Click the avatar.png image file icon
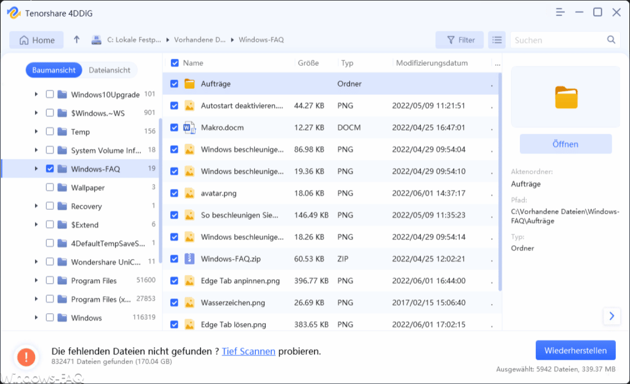Viewport: 630px width, 384px height. click(189, 193)
